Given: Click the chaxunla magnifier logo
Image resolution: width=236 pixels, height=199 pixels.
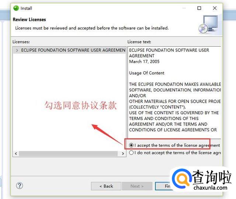Looking at the screenshot, I should coord(181,178).
